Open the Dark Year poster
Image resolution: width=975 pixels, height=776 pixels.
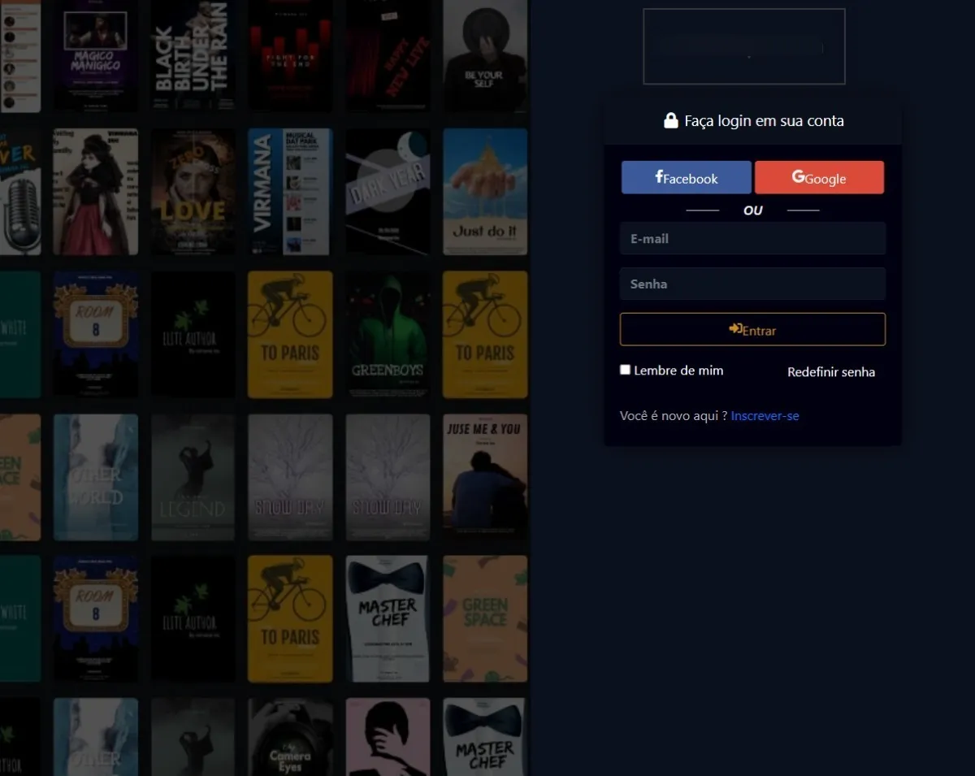tap(388, 192)
